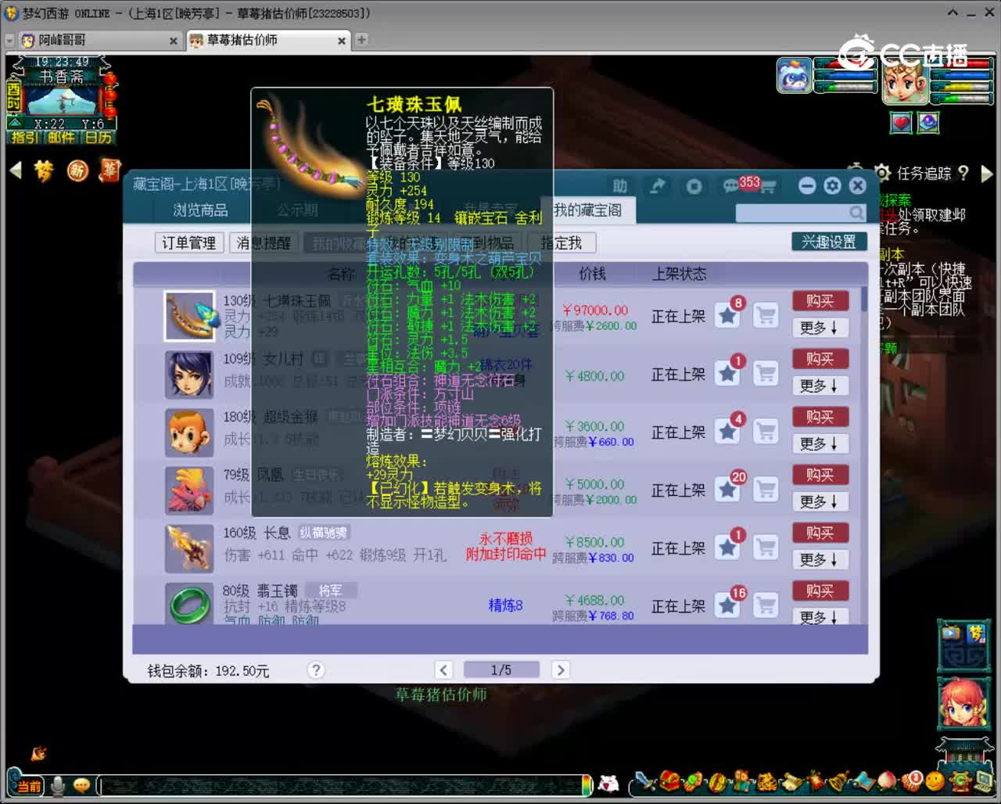Click the tiger icon in bottom toolbar
The height and width of the screenshot is (804, 1001).
coord(766,781)
